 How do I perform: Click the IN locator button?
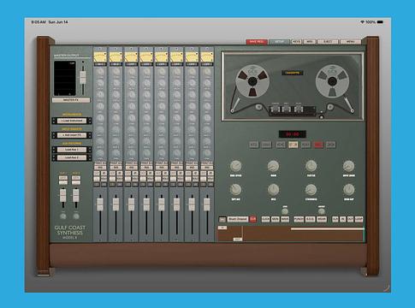pos(342,219)
